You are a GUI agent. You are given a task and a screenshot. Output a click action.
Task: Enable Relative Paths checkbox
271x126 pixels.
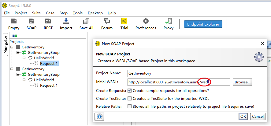[x=129, y=107]
